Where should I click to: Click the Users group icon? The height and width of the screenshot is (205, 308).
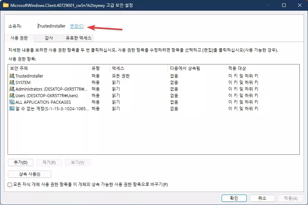[12, 95]
